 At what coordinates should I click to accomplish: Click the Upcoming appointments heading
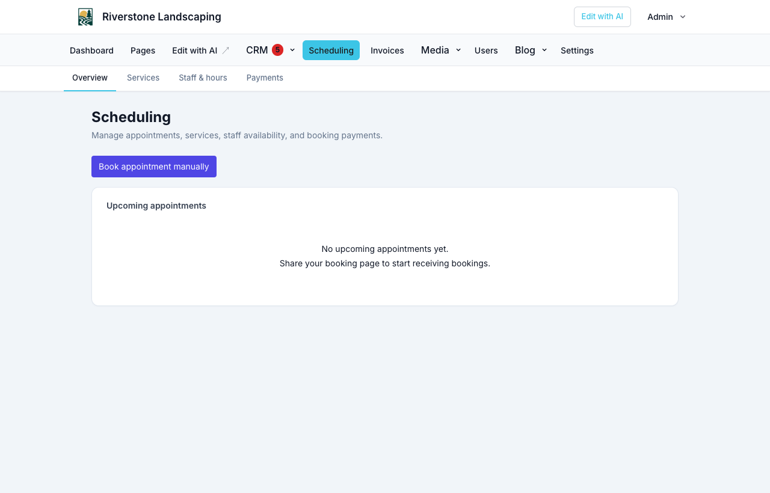point(156,206)
